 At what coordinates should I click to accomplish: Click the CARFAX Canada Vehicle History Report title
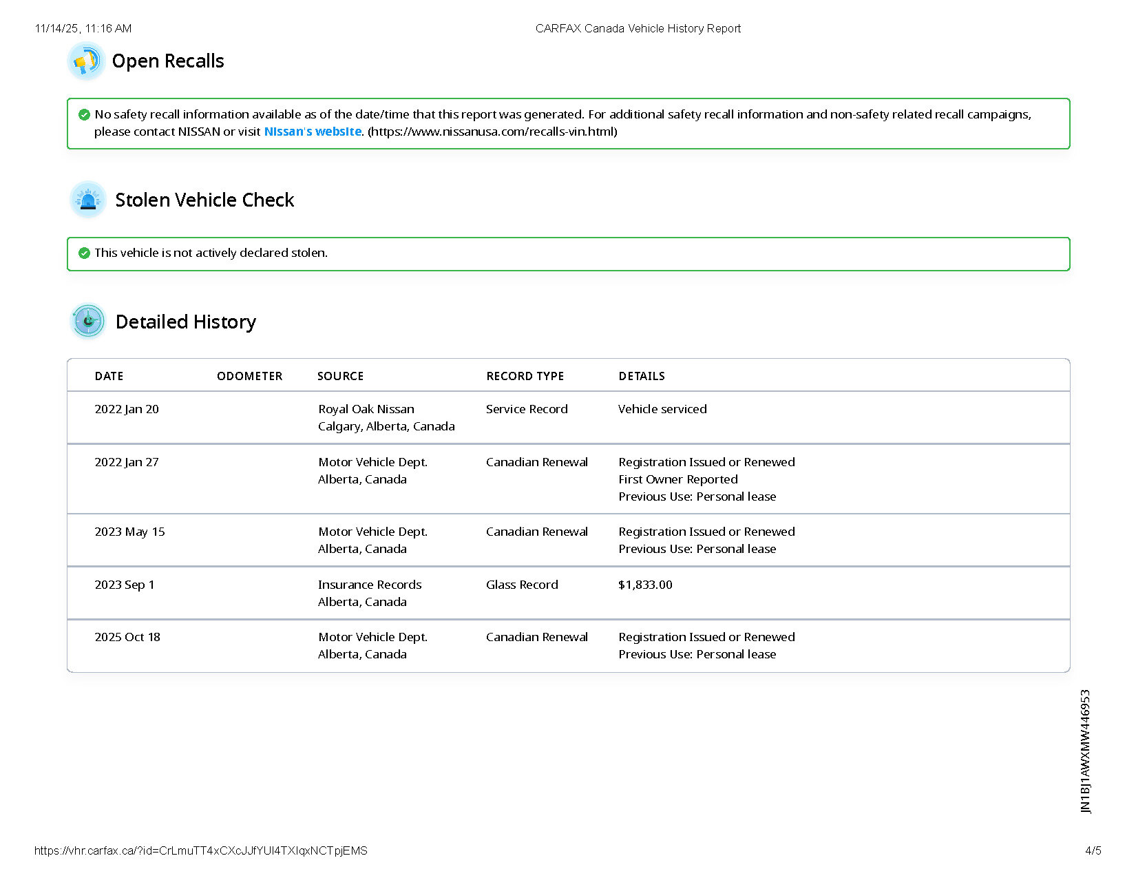(638, 28)
